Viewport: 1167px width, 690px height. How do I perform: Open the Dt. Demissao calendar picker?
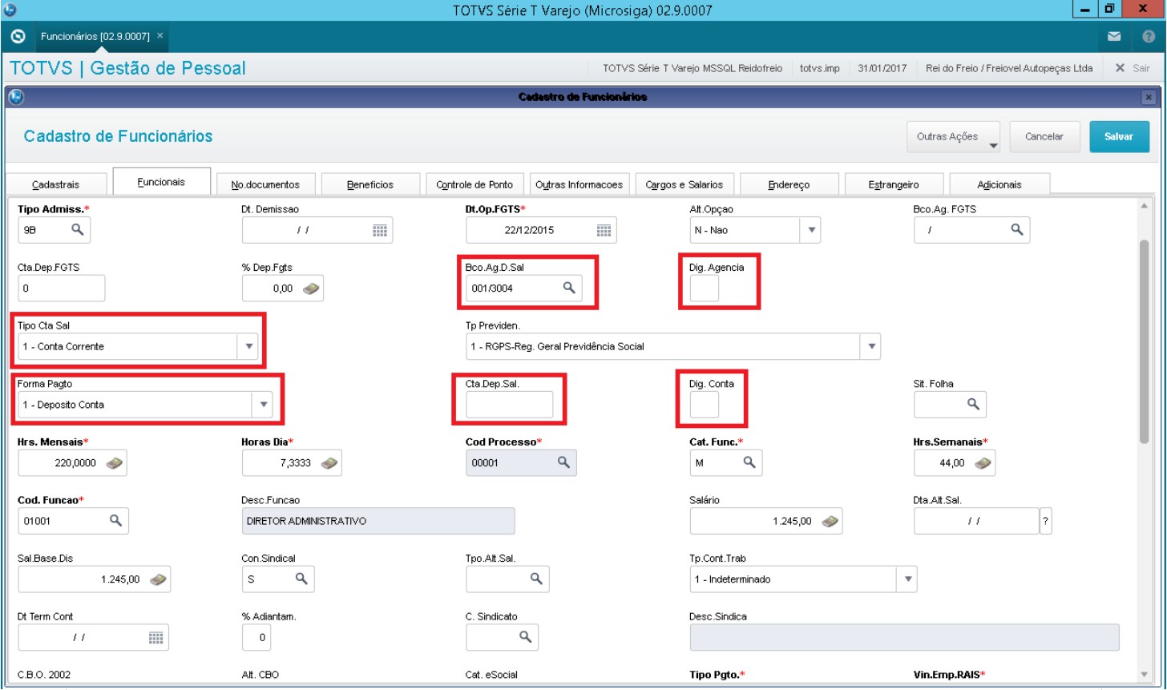pos(380,231)
